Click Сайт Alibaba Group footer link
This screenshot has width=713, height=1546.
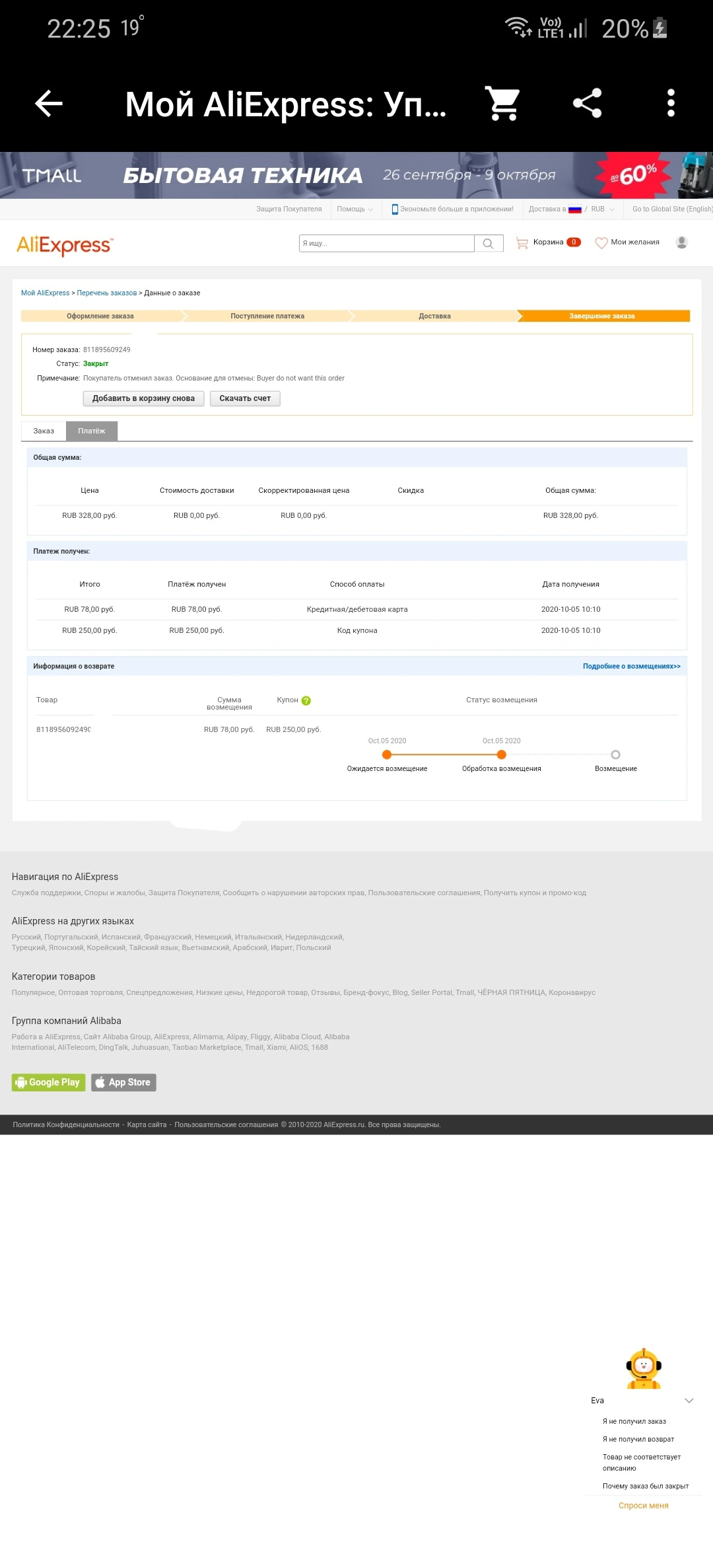pyautogui.click(x=117, y=1037)
